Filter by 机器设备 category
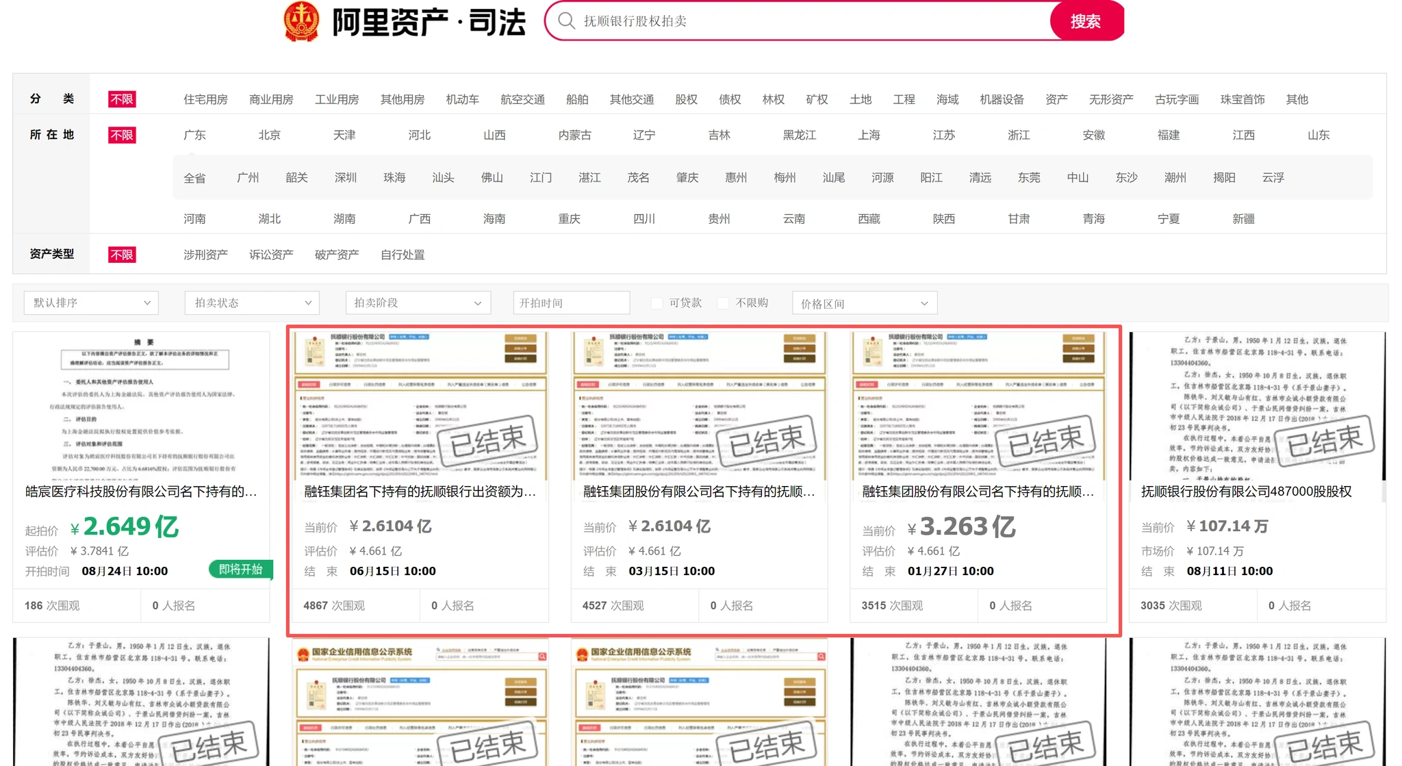The height and width of the screenshot is (766, 1402). [1002, 99]
